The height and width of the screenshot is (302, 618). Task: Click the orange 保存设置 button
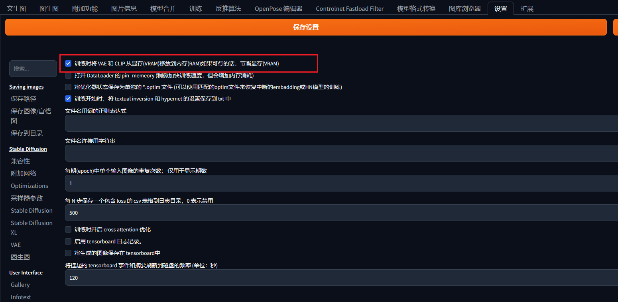(x=305, y=27)
